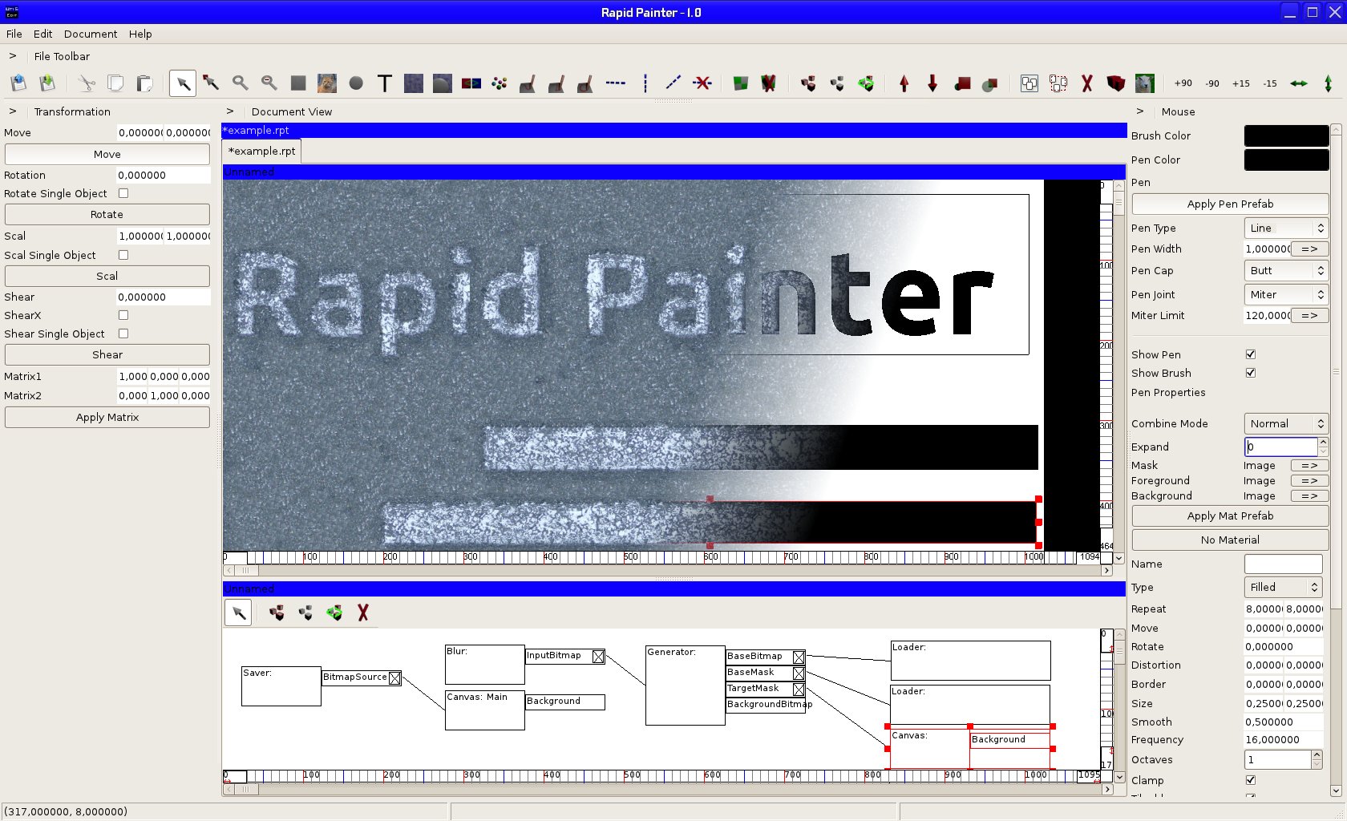Viewport: 1347px width, 821px height.
Task: Activate the Ellipse drawing tool
Action: click(356, 83)
